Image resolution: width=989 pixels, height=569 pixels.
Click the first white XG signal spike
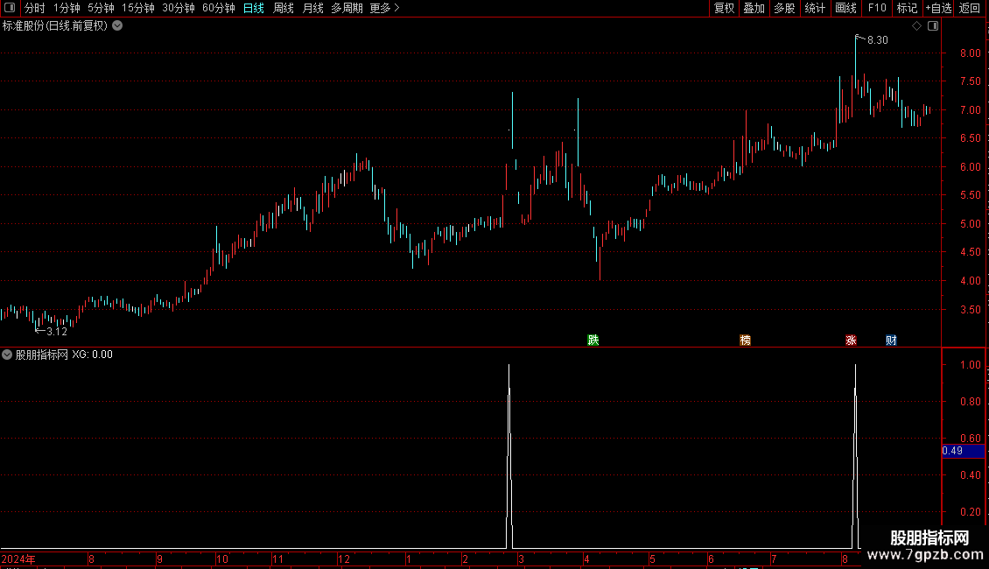click(509, 454)
